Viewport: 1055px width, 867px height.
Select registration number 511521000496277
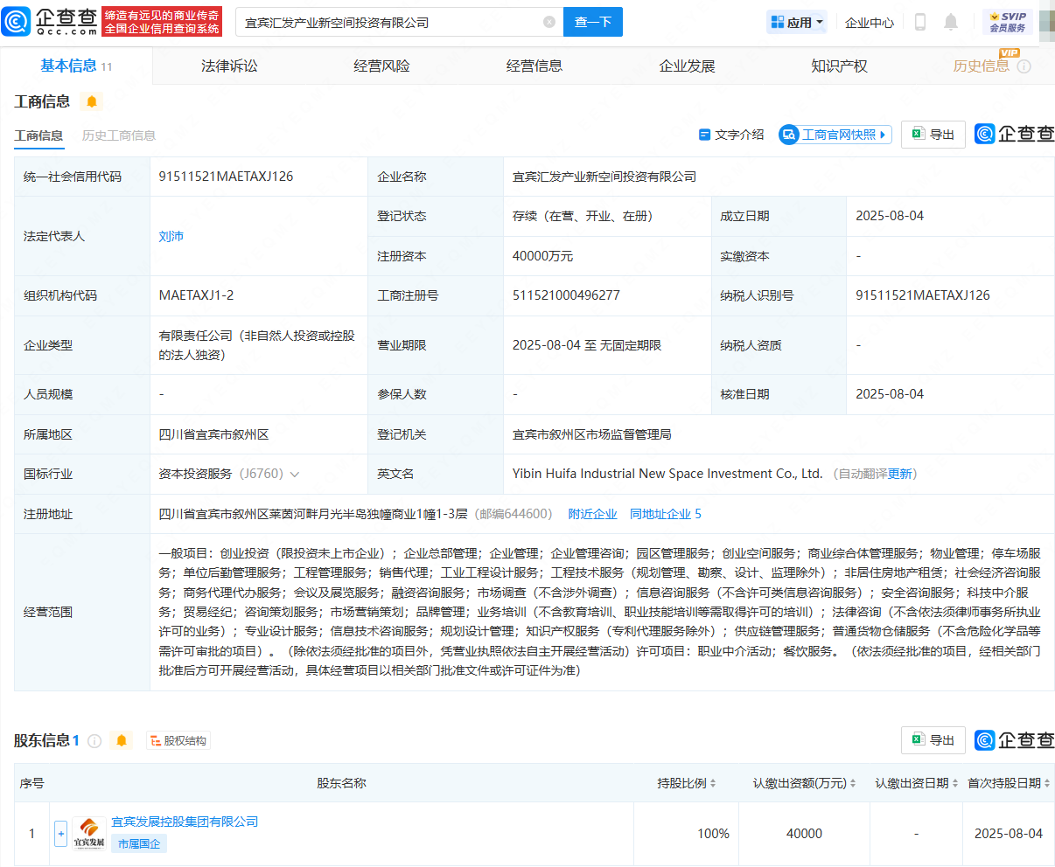tap(566, 295)
